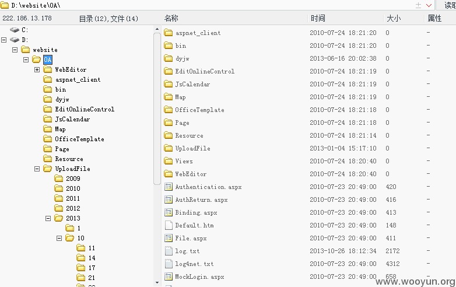Click log4net.txt file icon

tap(169, 264)
